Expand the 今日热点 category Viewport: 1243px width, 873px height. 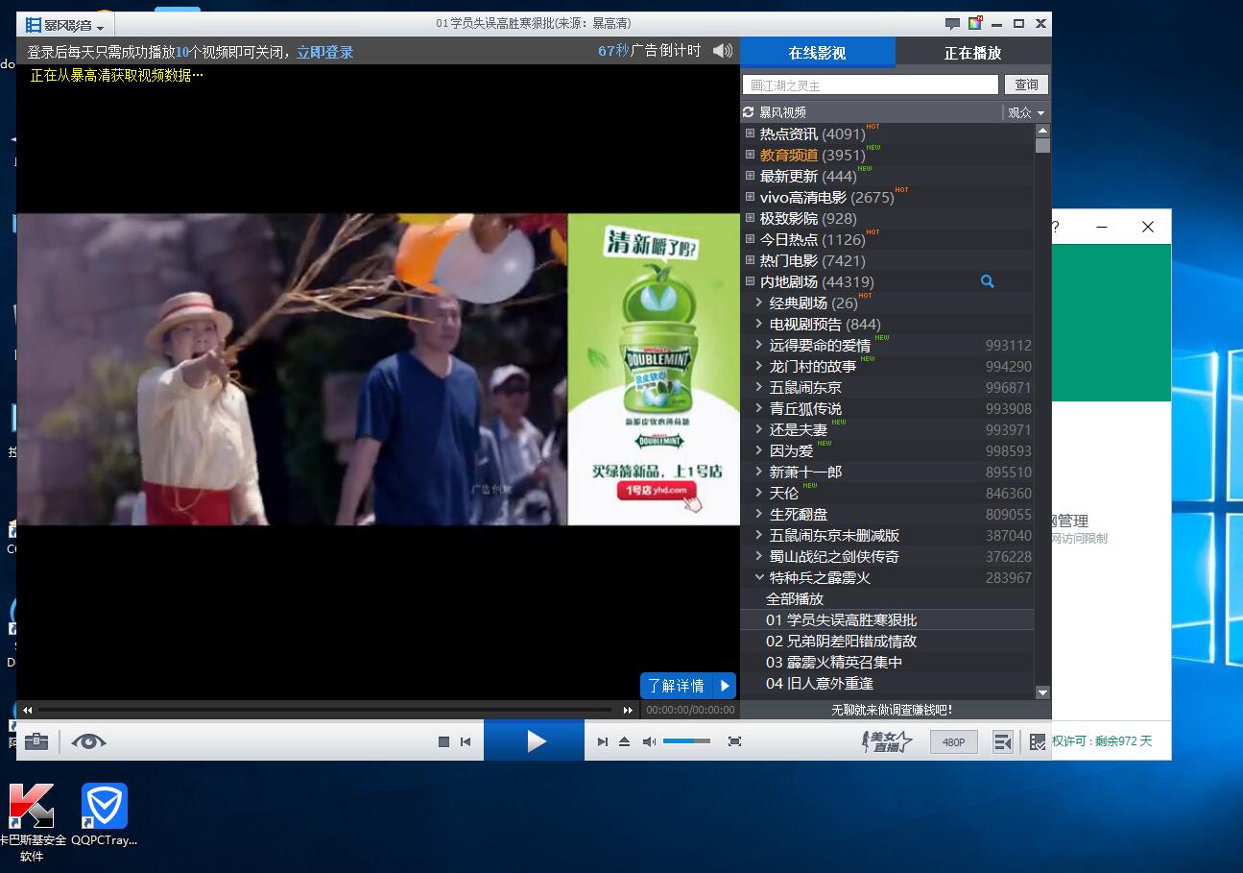pos(751,239)
